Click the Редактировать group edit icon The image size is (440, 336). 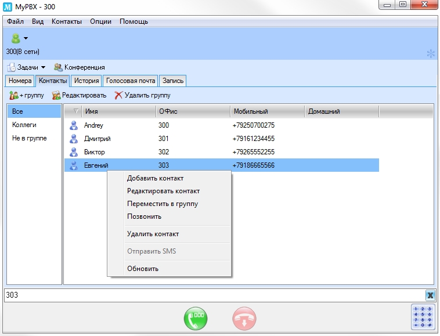[x=56, y=95]
